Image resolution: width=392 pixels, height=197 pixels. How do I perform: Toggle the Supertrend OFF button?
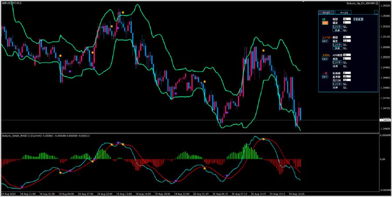pos(325,59)
